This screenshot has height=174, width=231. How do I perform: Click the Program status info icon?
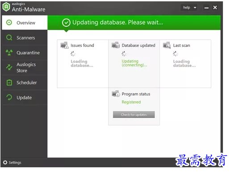point(116,94)
